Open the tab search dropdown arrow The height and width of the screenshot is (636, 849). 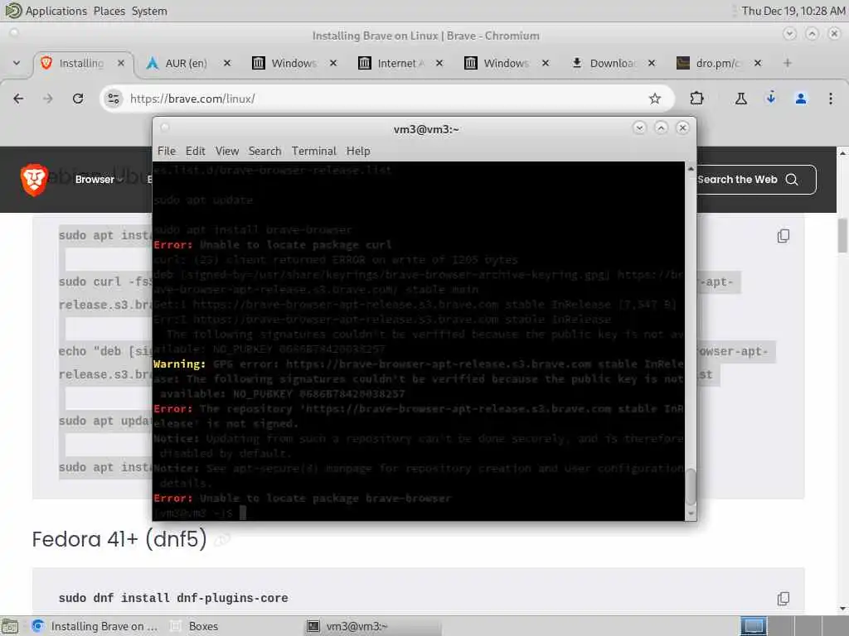point(17,63)
